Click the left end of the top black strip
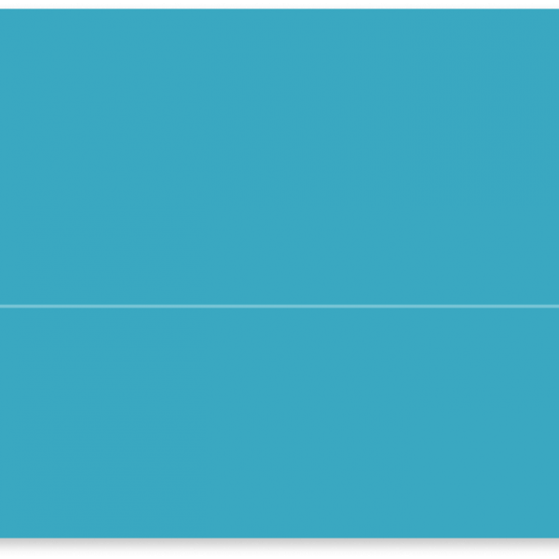This screenshot has width=559, height=559. (5, 4)
